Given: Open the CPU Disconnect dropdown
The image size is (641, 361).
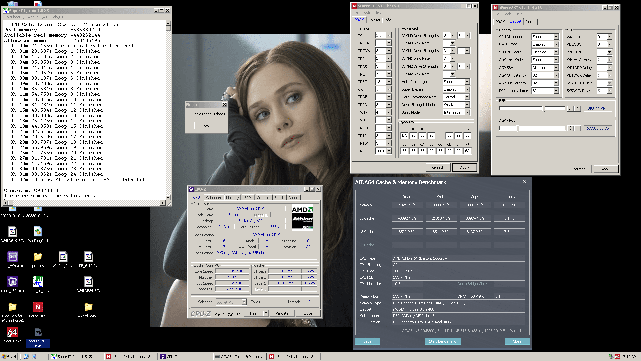Looking at the screenshot, I should click(x=556, y=37).
